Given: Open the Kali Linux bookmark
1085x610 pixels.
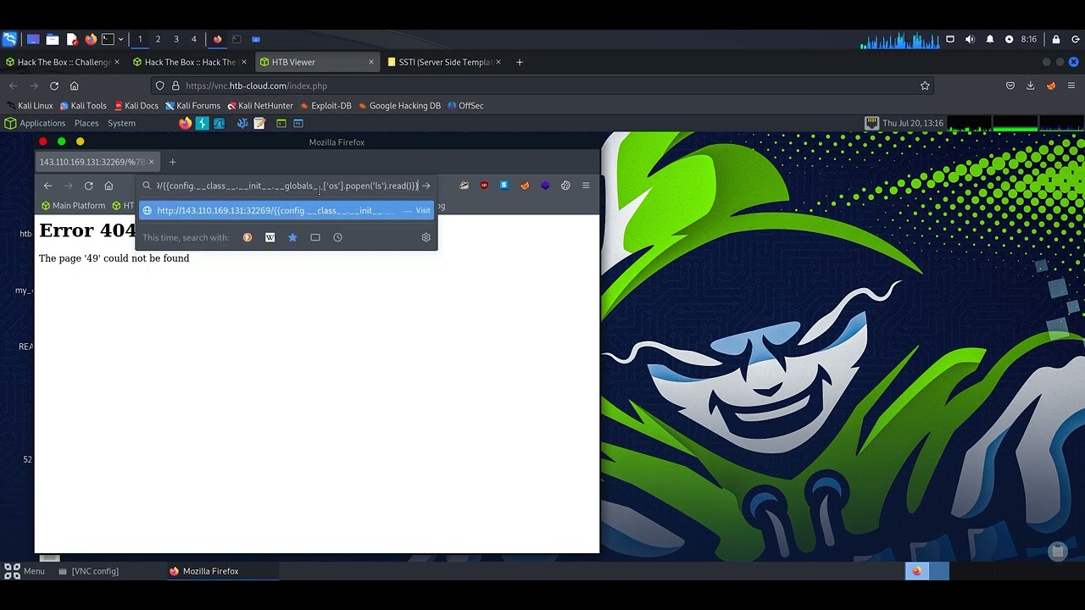Looking at the screenshot, I should click(x=30, y=106).
